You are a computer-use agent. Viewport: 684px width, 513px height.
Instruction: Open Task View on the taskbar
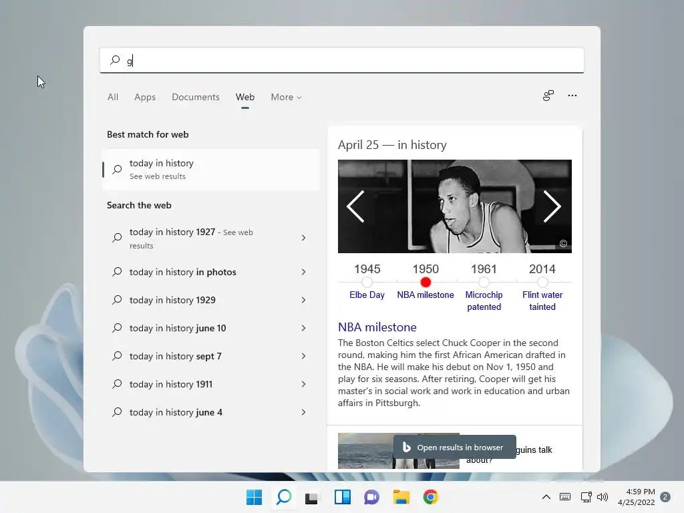click(311, 497)
